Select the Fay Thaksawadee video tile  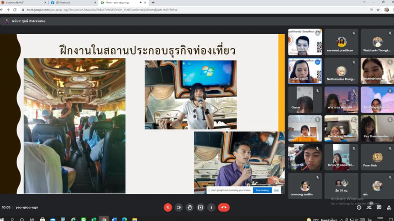(x=377, y=128)
